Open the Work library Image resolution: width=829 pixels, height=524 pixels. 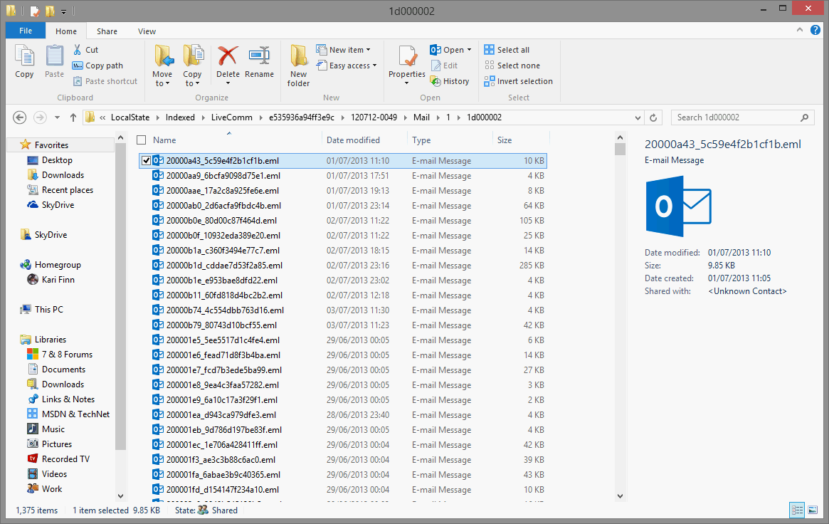(x=45, y=488)
